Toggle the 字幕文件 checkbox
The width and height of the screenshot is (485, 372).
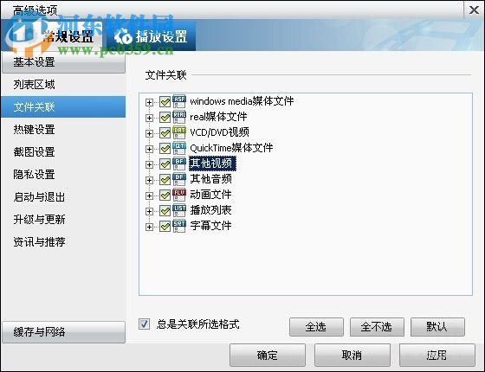(165, 227)
